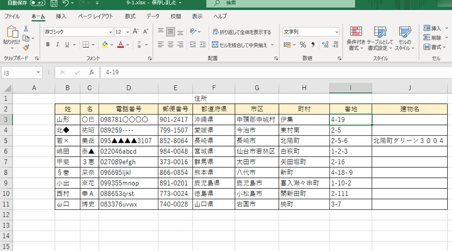Click the Cut scissors icon
The width and height of the screenshot is (452, 251).
coord(26,29)
